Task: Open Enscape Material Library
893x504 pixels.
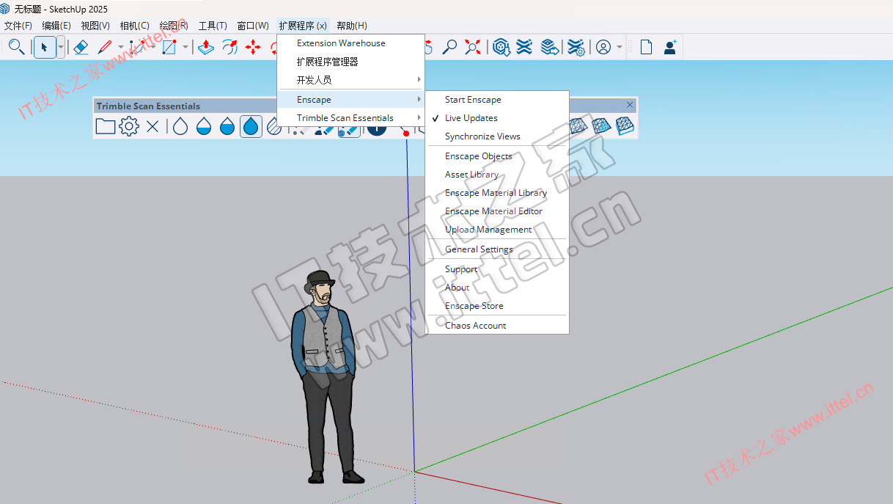Action: [x=498, y=193]
